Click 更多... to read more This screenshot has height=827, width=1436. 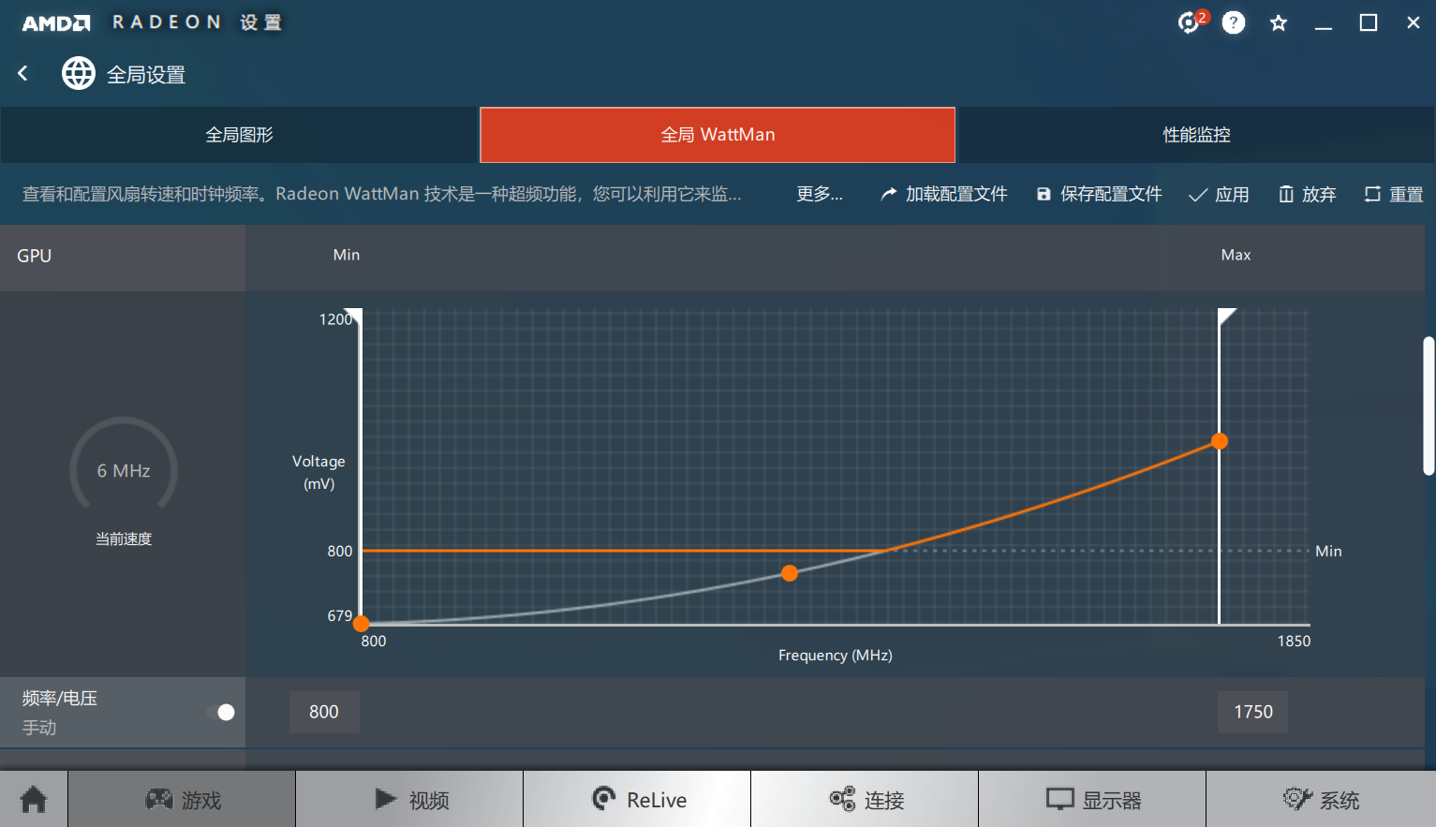click(820, 194)
